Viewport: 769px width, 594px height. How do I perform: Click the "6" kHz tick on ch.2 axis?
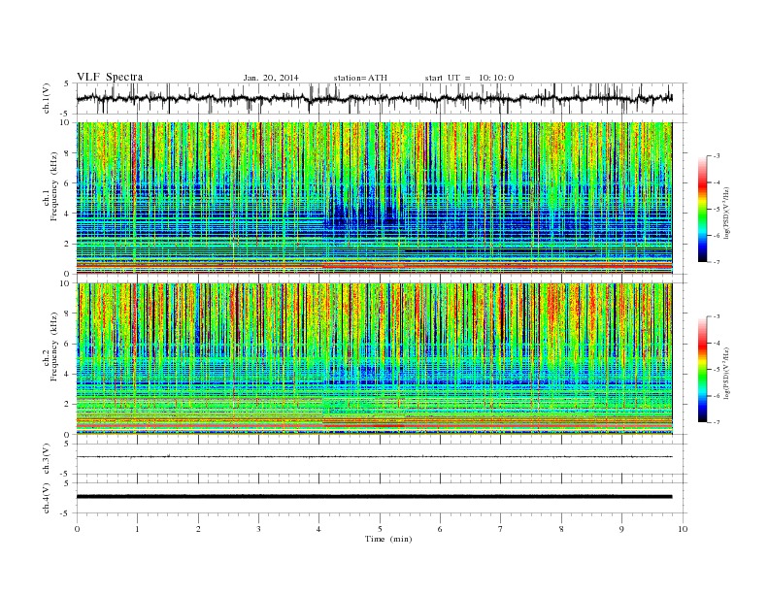pos(68,344)
